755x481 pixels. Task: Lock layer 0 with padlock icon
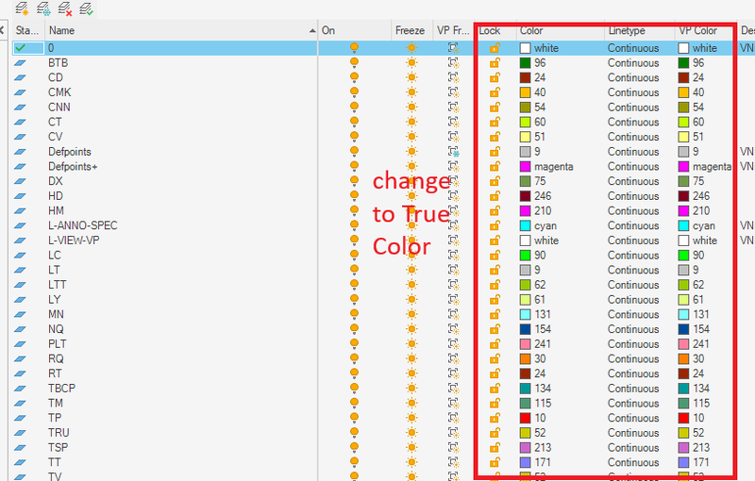(495, 47)
